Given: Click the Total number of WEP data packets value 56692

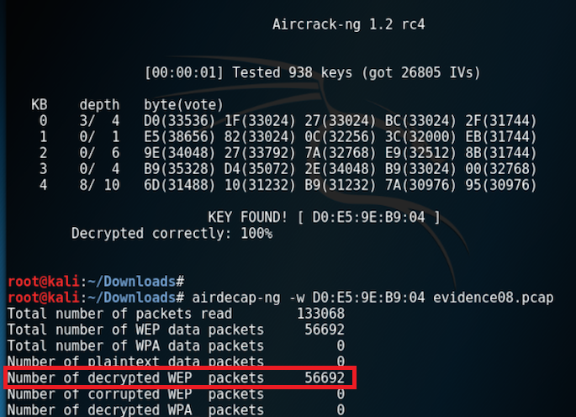Looking at the screenshot, I should [x=325, y=330].
